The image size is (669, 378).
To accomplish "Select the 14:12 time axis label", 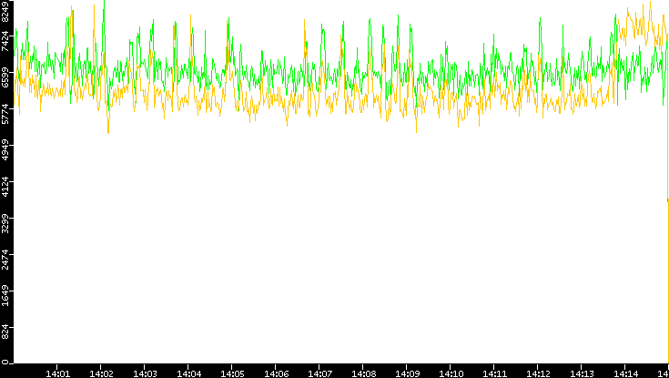I will (x=539, y=373).
